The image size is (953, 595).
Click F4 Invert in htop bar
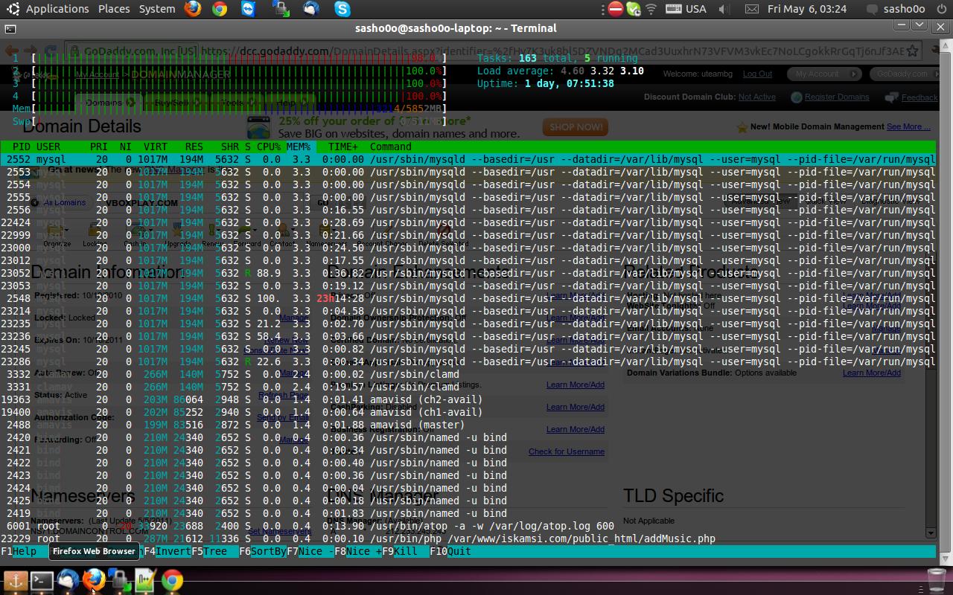[168, 551]
